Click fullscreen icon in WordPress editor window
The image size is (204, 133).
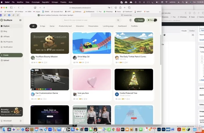(193, 35)
